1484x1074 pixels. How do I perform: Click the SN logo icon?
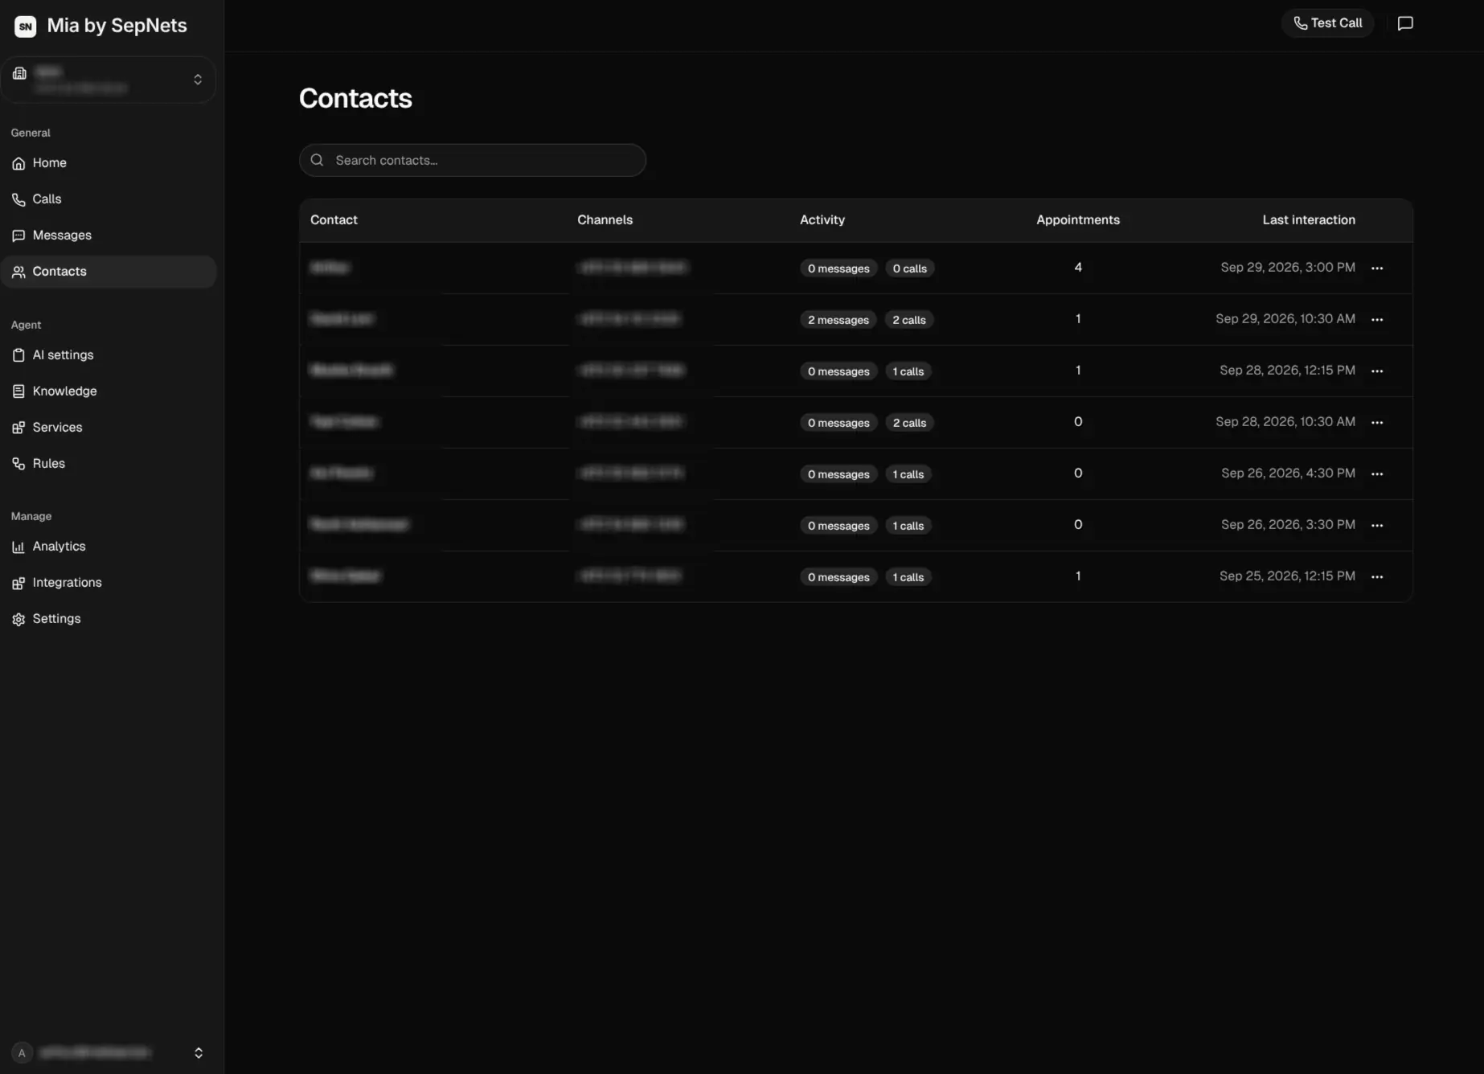[26, 26]
